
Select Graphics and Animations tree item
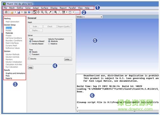[x=15, y=73]
